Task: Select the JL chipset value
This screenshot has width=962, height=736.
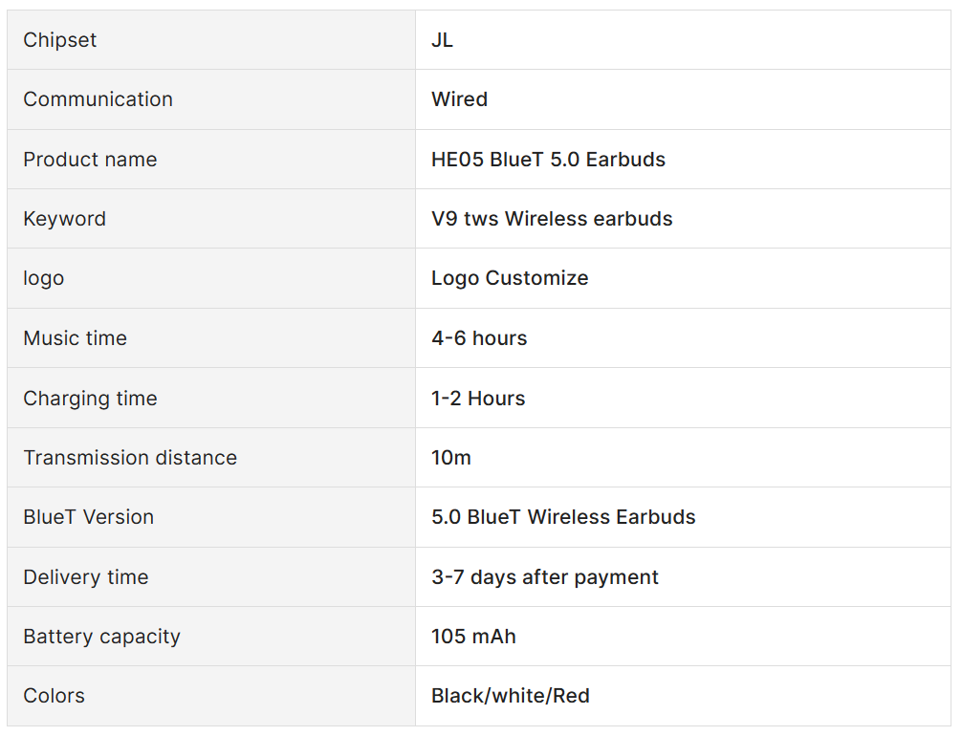Action: (442, 40)
